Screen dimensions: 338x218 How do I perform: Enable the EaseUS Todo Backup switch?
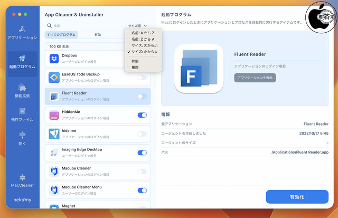point(142,78)
